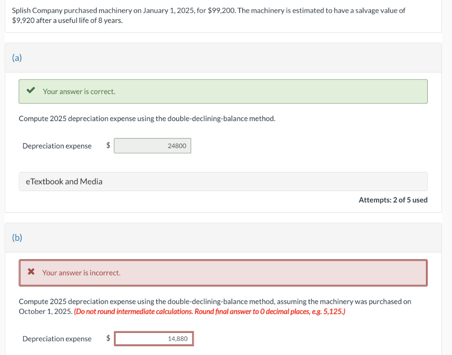Click empty space in the green correct banner
This screenshot has height=355, width=452.
tap(265, 92)
